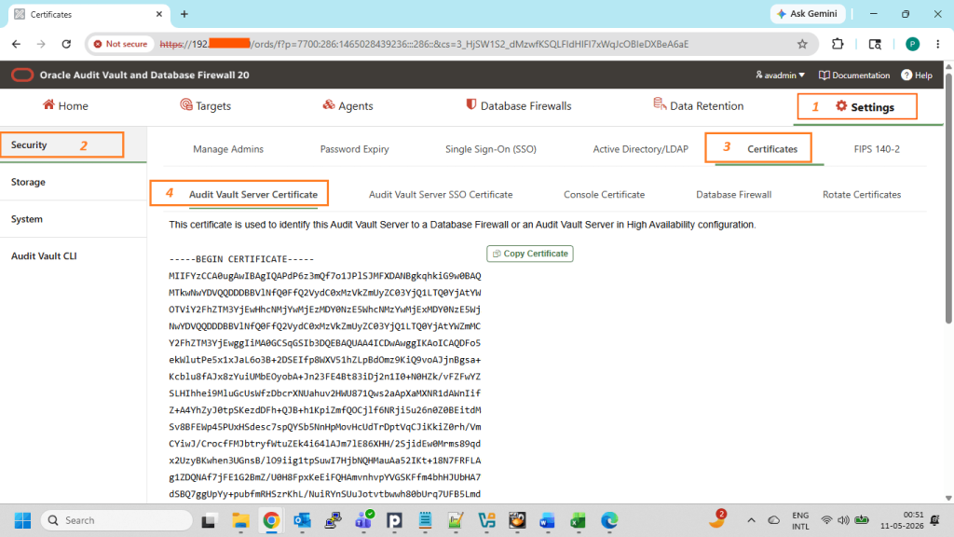Open the browser Extensions puzzle icon
Screen dimensions: 954x537
[x=838, y=44]
